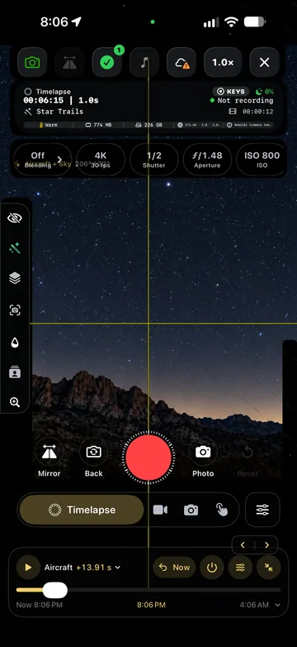
Task: Tap the portrait person sidebar icon
Action: (15, 372)
